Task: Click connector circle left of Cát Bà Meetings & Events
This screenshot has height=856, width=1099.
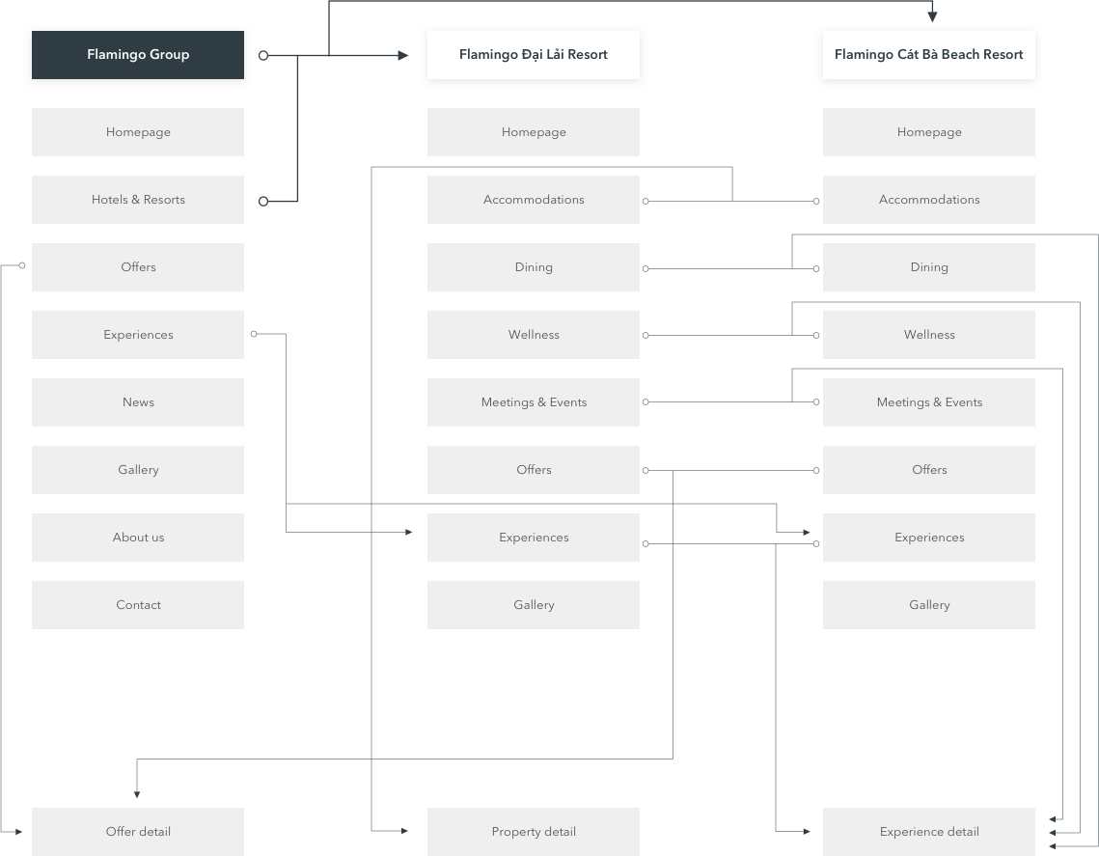Action: 816,401
